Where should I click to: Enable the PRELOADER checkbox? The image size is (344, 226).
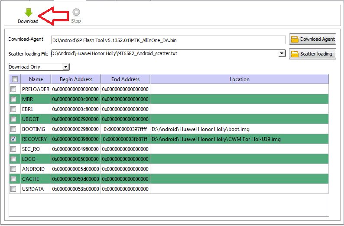pos(13,89)
